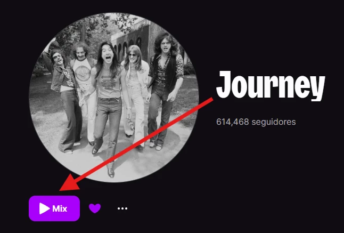Click the leftmost band member in photo
Screen dimensions: 344x233
(63, 97)
